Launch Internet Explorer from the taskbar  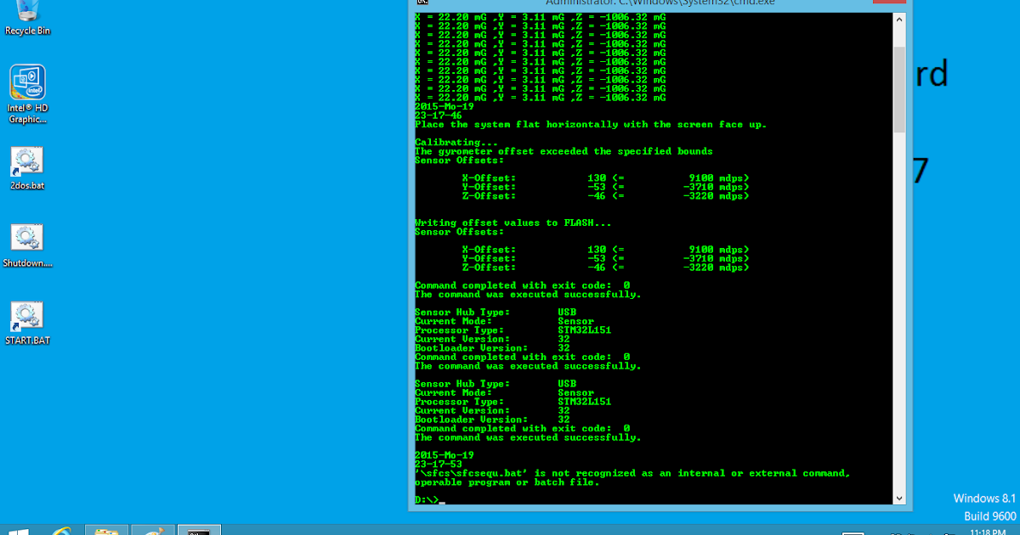click(63, 532)
